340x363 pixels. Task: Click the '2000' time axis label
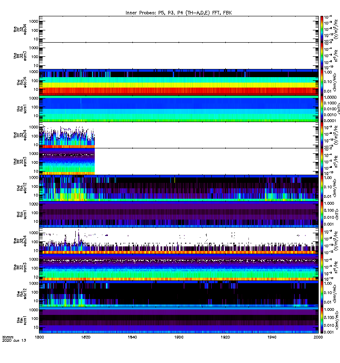(x=318, y=337)
